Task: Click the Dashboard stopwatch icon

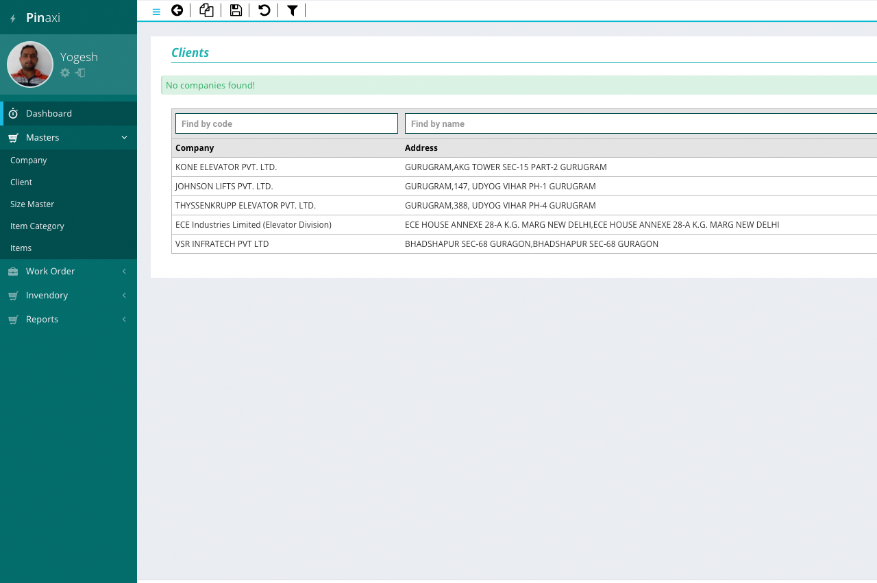Action: [x=13, y=113]
